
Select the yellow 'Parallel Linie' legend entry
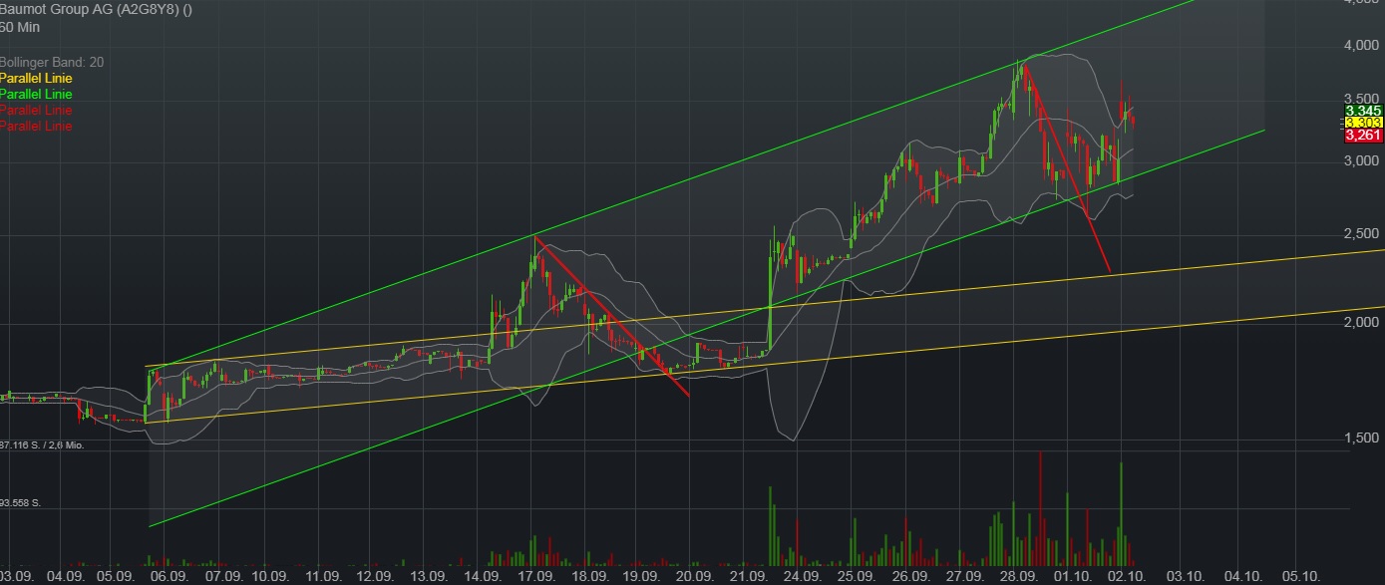[x=36, y=78]
